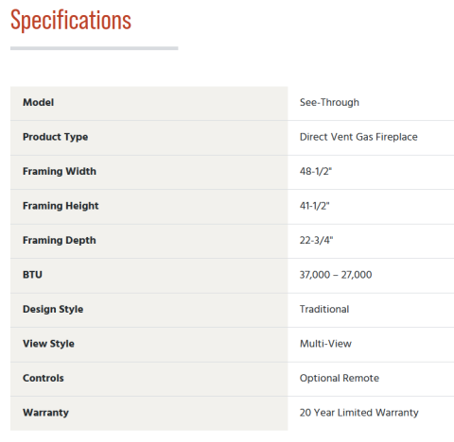This screenshot has width=454, height=442.
Task: Select the Product Type label
Action: point(55,137)
